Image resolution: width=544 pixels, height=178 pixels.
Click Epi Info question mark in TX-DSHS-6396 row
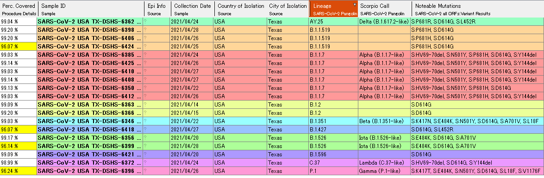tap(145, 171)
